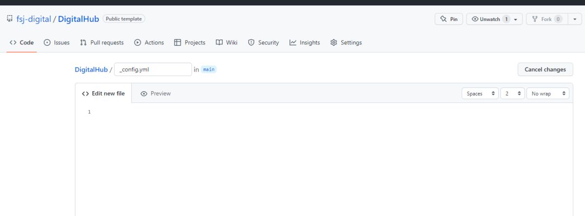Expand the fork options dropdown arrow
Screen dimensions: 585x216
tap(574, 19)
